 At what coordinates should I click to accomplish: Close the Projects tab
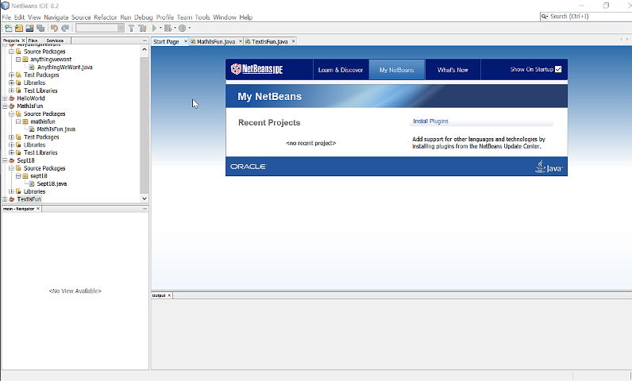pos(23,40)
